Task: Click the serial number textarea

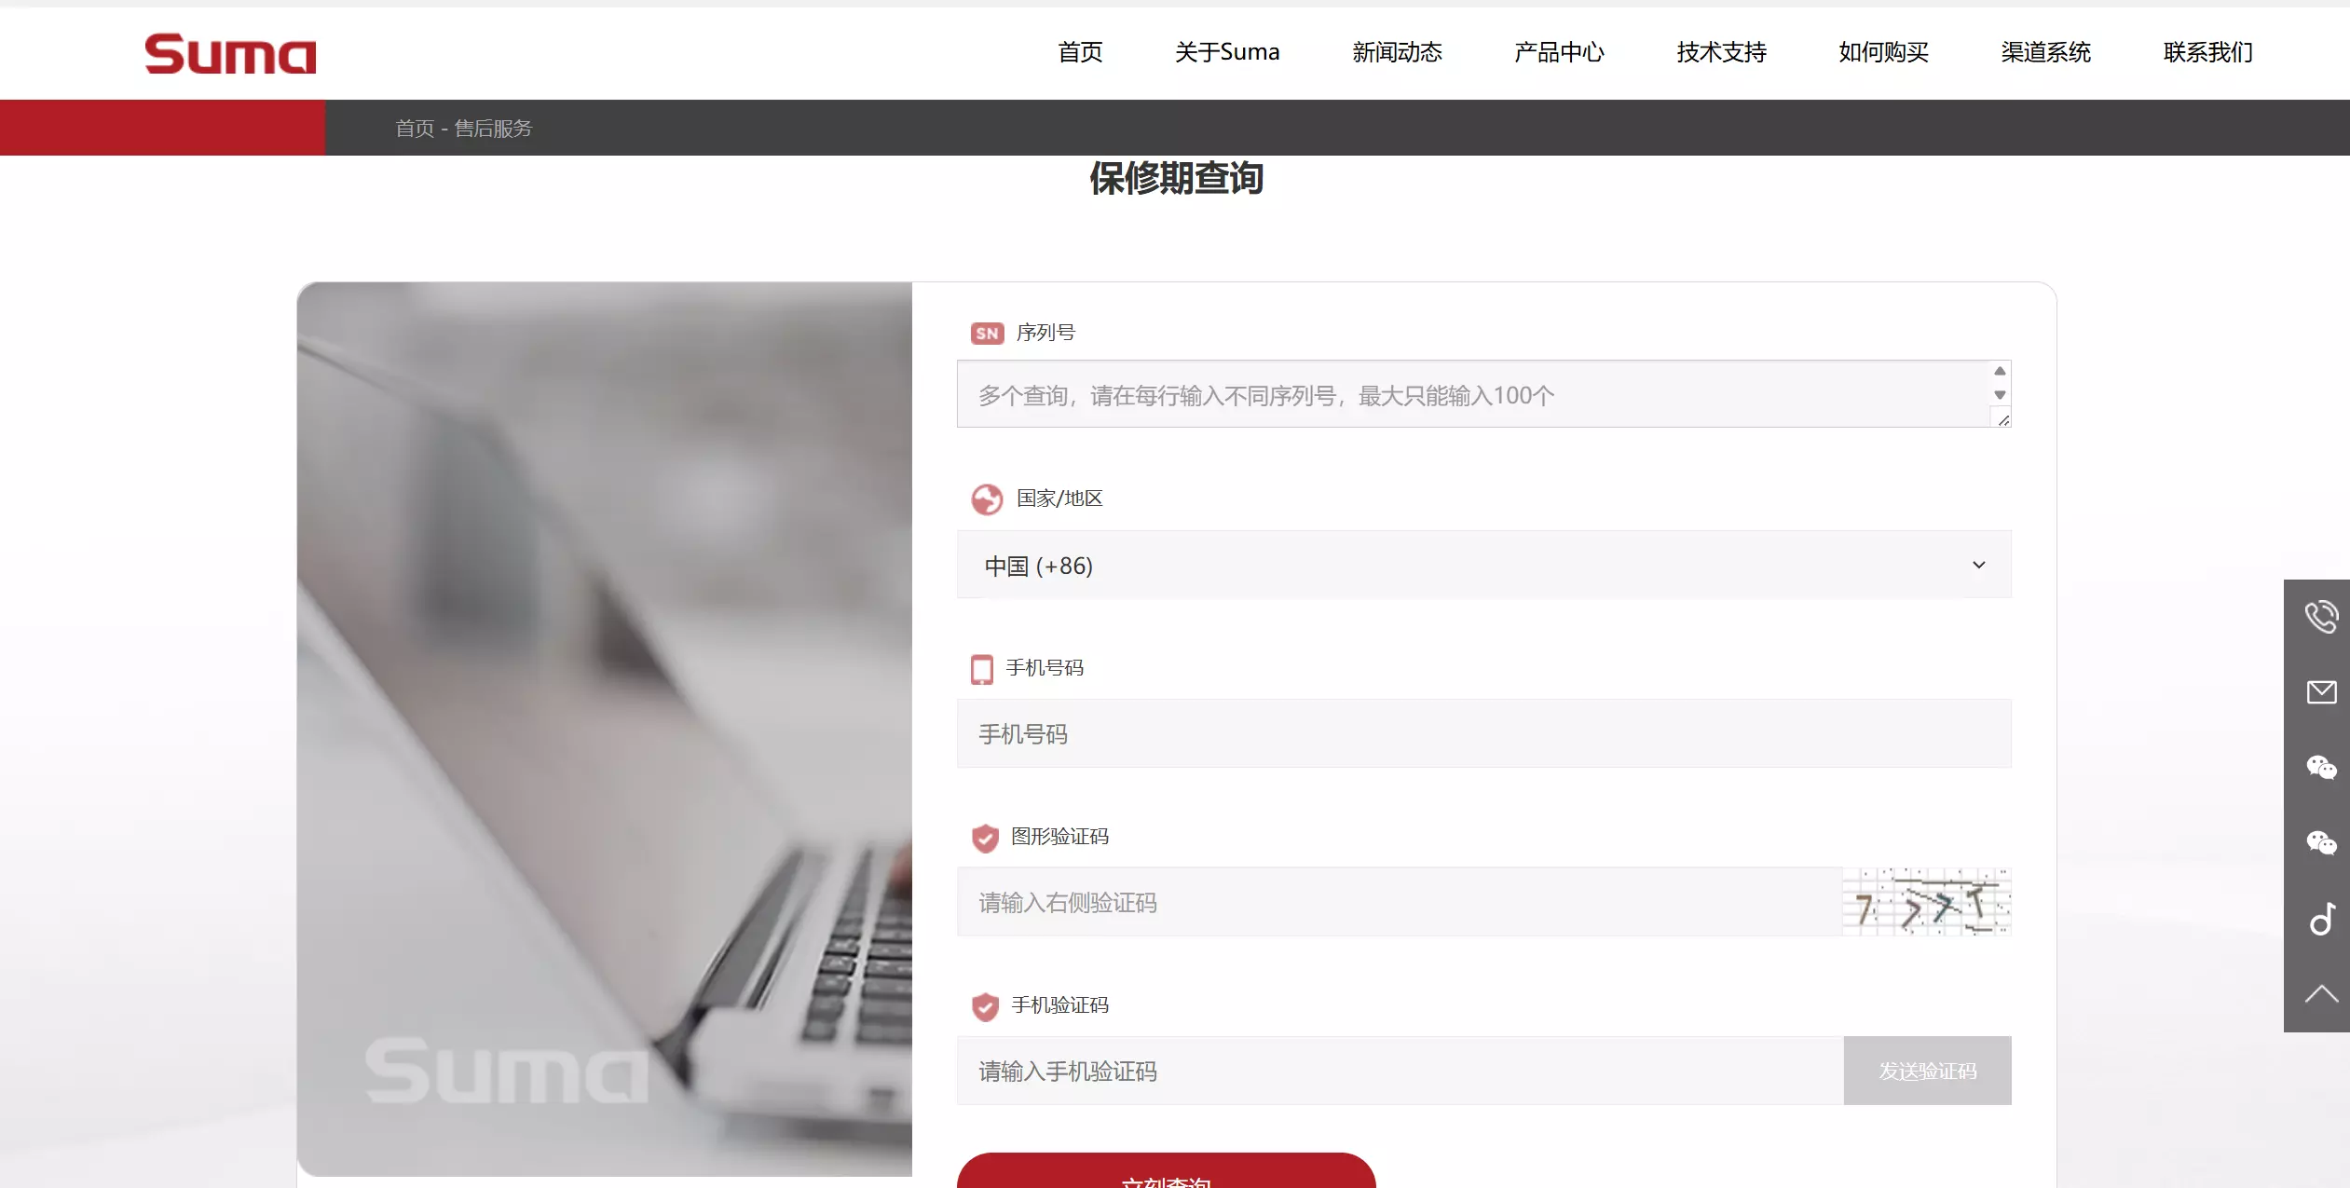Action: [x=1472, y=395]
